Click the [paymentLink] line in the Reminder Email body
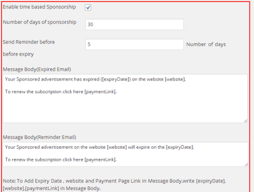The height and width of the screenshot is (192, 254). coord(61,159)
